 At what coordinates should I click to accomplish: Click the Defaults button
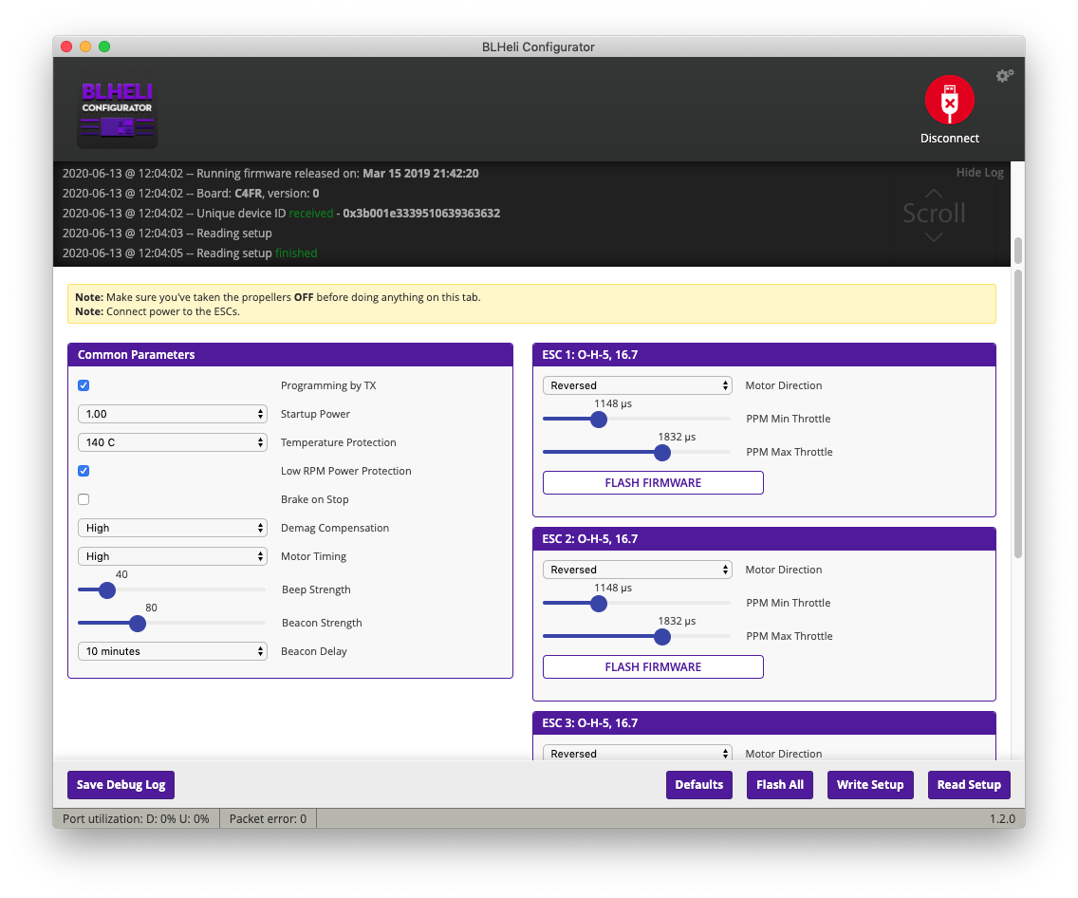pos(699,784)
